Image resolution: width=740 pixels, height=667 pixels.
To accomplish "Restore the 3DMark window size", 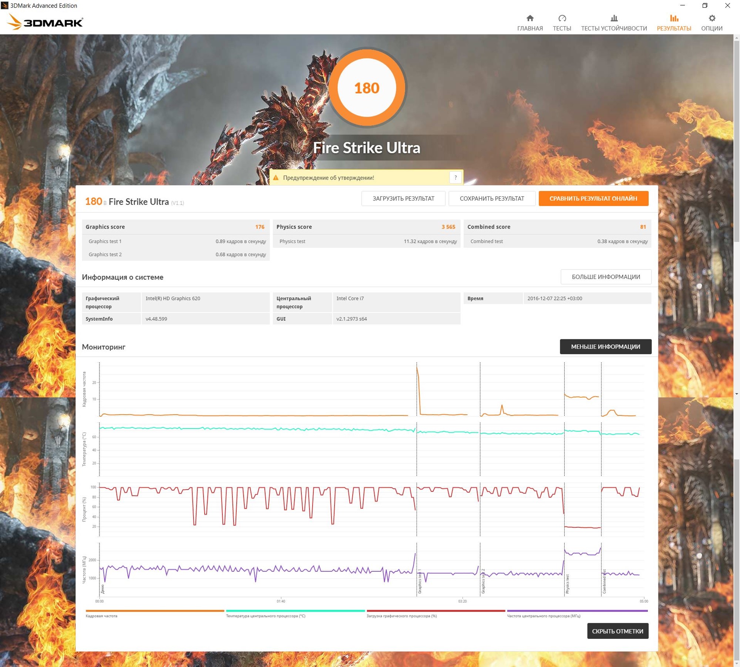I will tap(705, 6).
